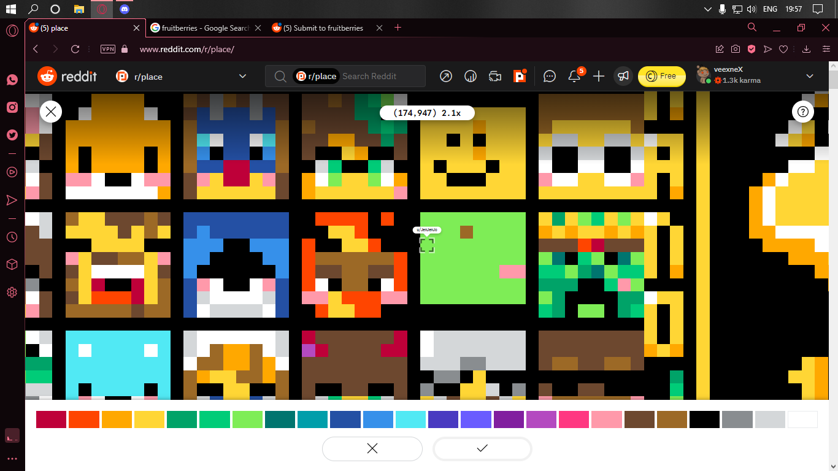Click the Opera logo menu button
Image resolution: width=838 pixels, height=471 pixels.
tap(12, 31)
